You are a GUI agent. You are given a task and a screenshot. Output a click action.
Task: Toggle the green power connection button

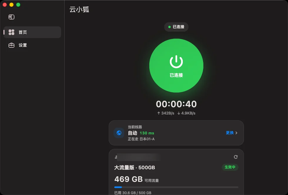click(x=176, y=66)
